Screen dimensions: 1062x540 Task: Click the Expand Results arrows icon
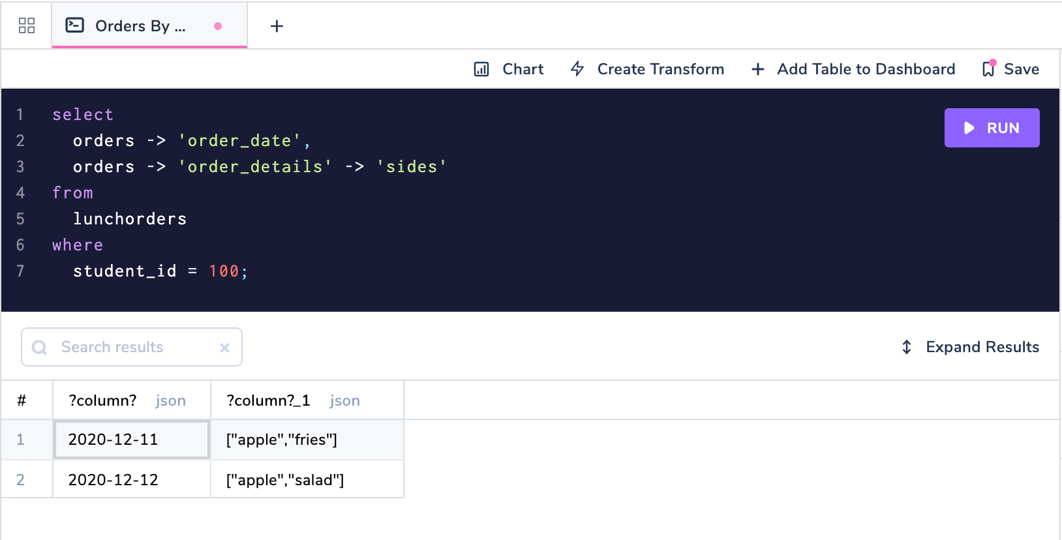907,347
